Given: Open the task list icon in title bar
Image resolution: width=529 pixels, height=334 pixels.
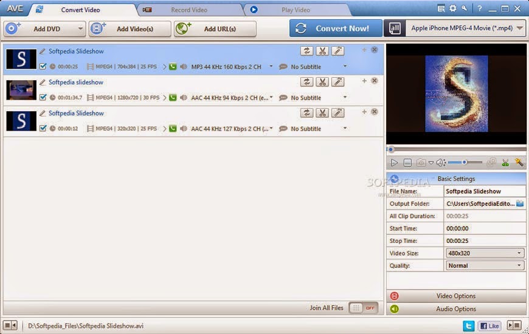Looking at the screenshot, I should (441, 9).
